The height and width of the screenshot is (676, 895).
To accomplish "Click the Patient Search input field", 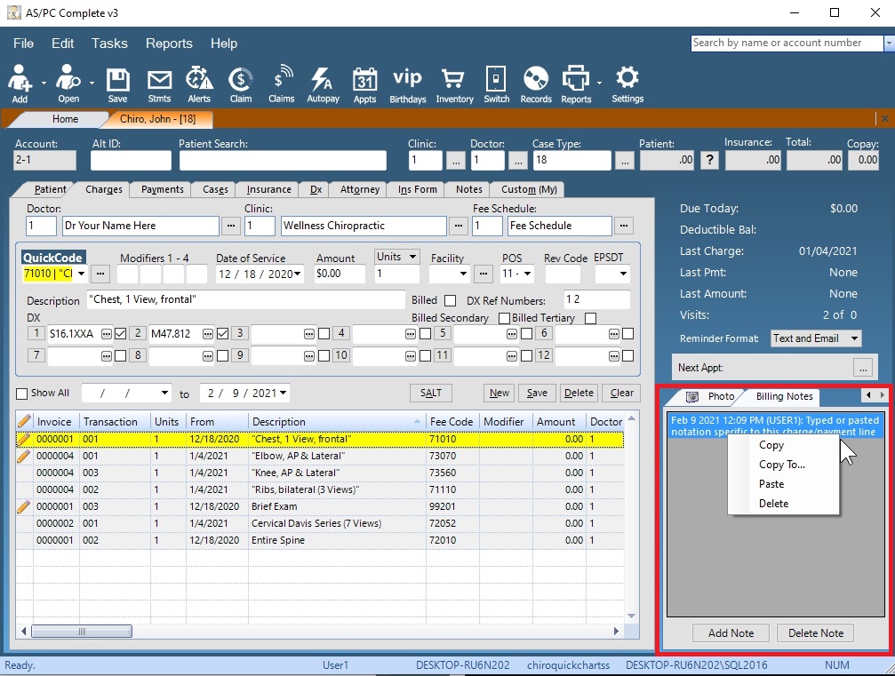I will (283, 160).
